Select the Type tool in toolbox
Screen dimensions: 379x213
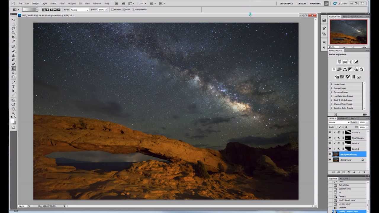pyautogui.click(x=13, y=86)
